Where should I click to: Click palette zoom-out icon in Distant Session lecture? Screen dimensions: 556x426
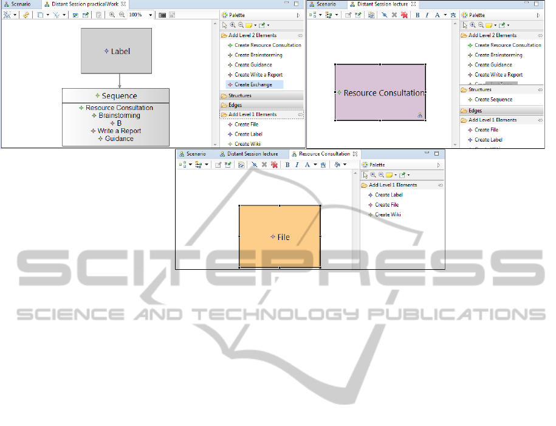(479, 26)
